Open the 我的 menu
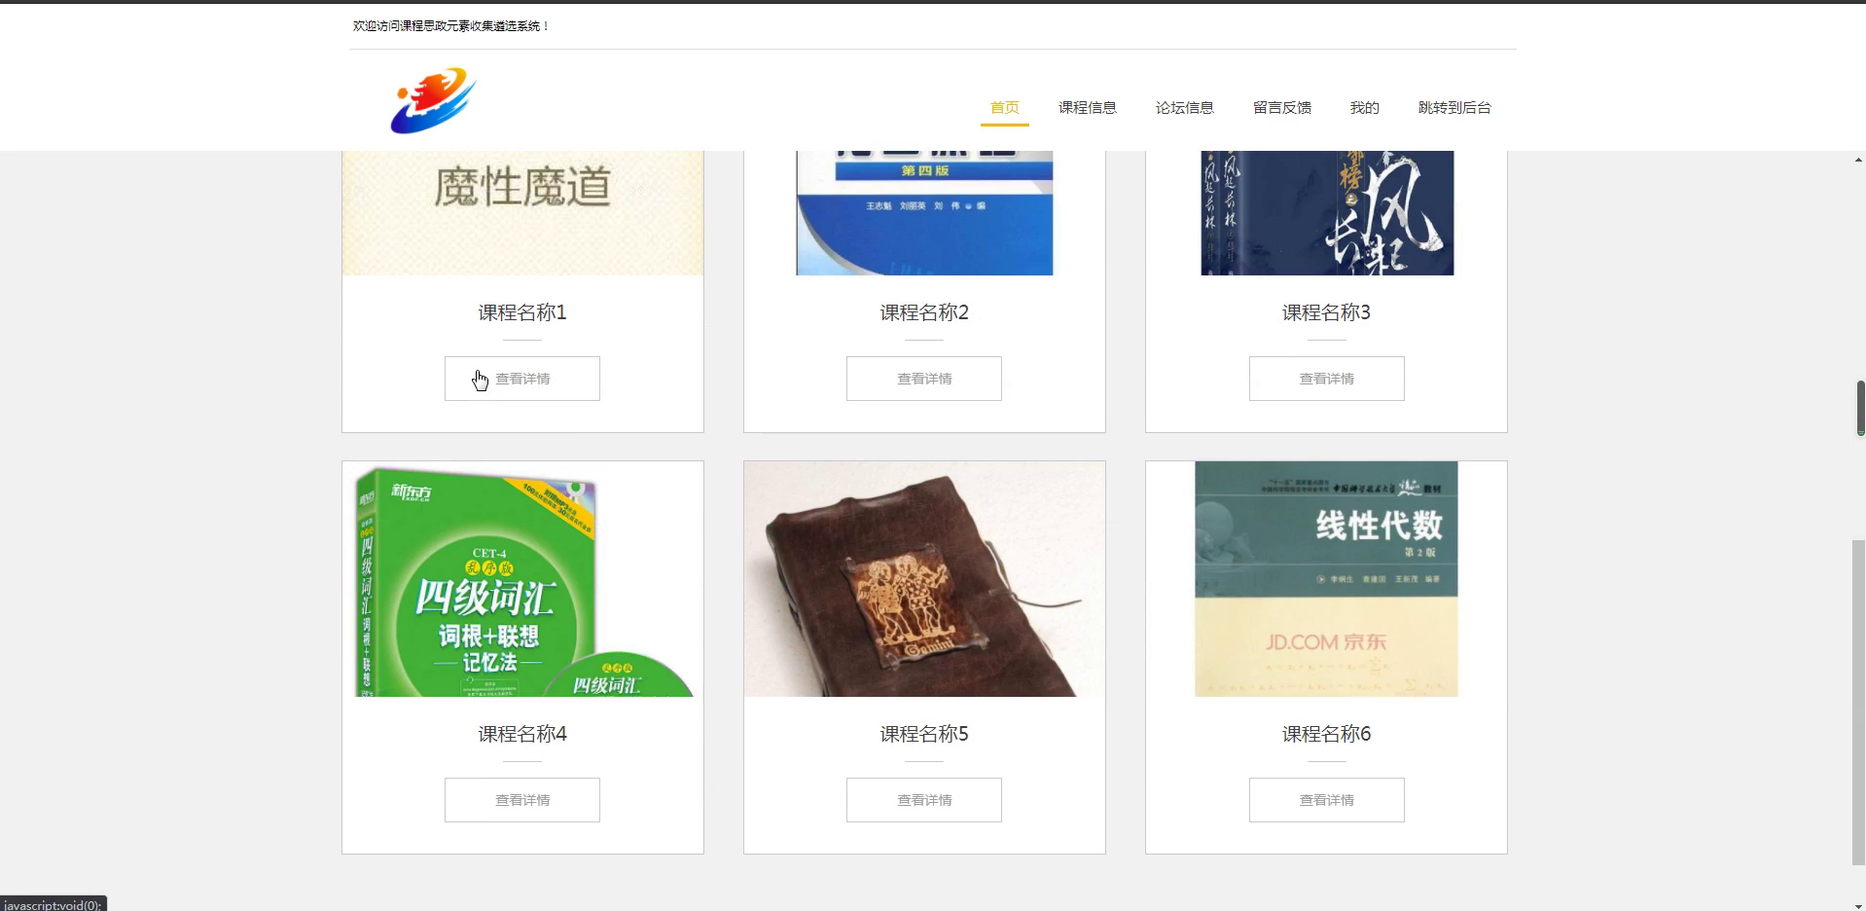 point(1364,107)
